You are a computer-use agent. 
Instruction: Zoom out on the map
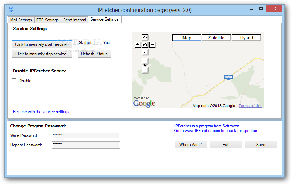tap(145, 70)
